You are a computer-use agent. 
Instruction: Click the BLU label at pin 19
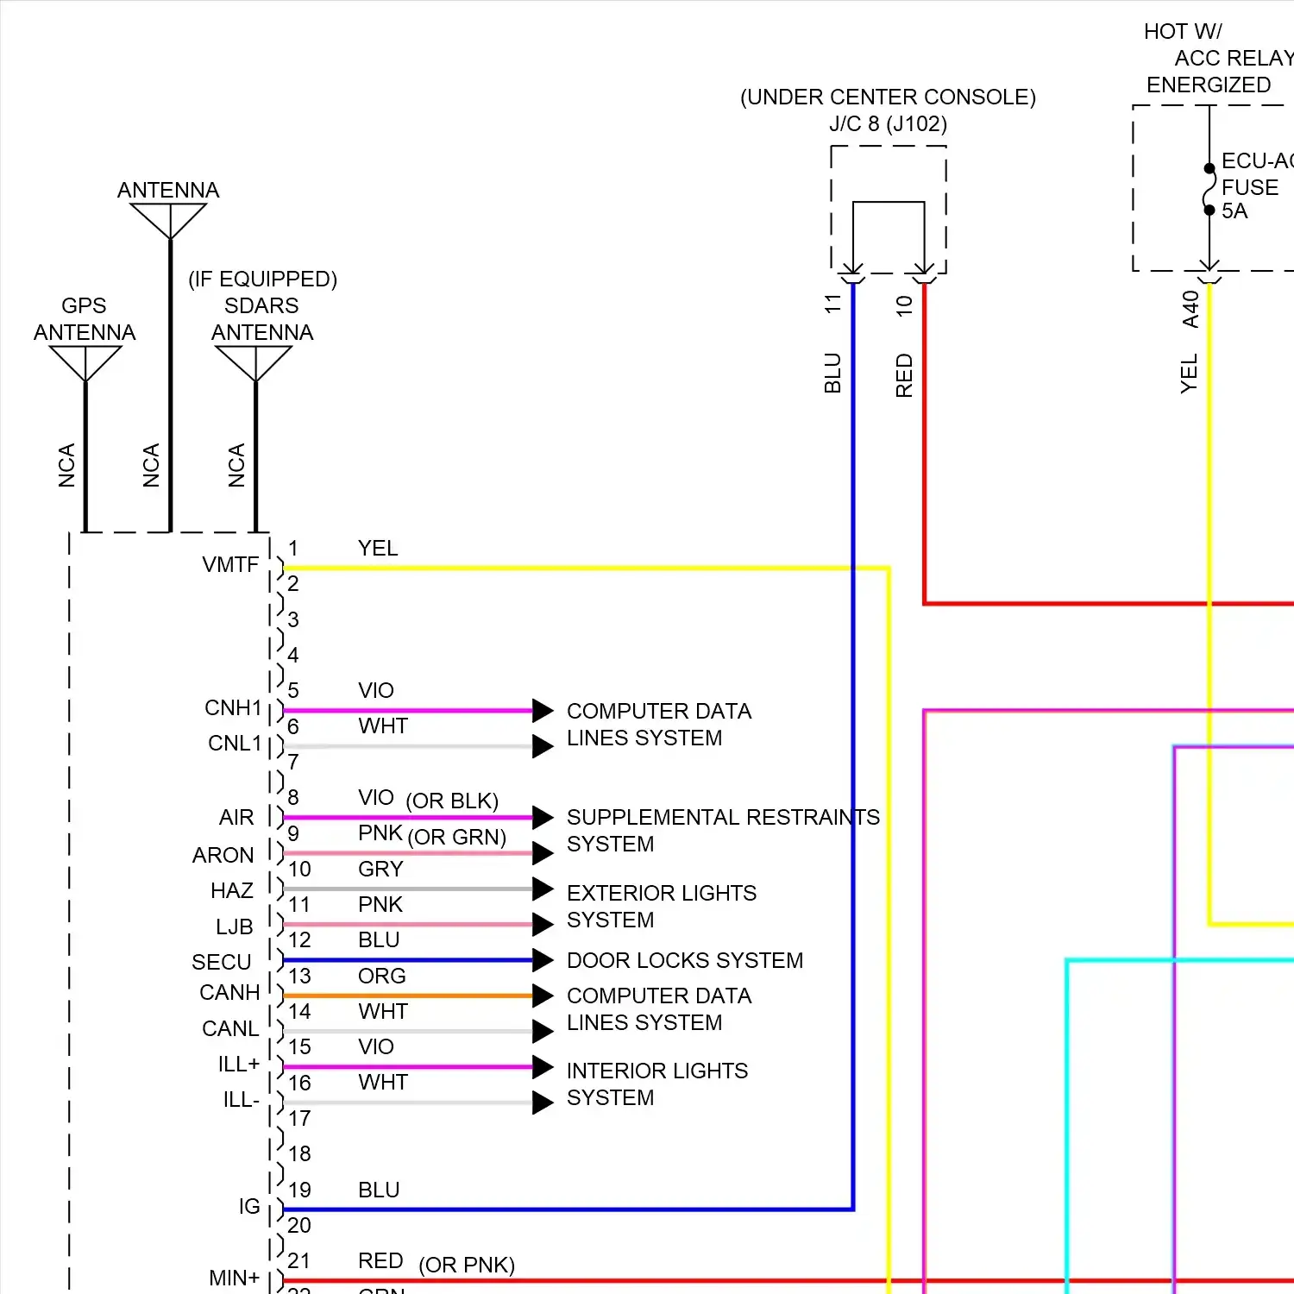(x=379, y=1190)
